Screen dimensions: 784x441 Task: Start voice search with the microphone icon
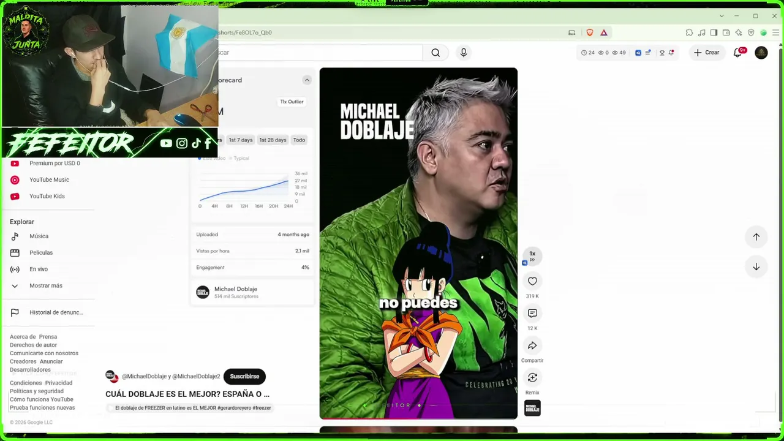point(464,53)
